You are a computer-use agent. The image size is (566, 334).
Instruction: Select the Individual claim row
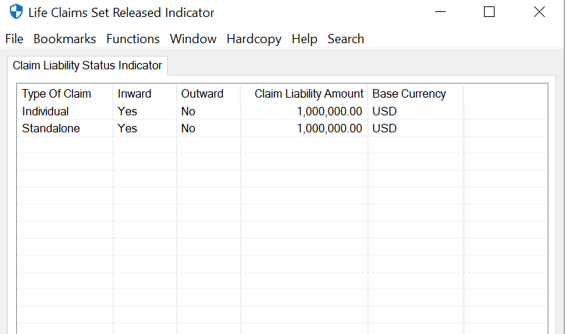45,111
